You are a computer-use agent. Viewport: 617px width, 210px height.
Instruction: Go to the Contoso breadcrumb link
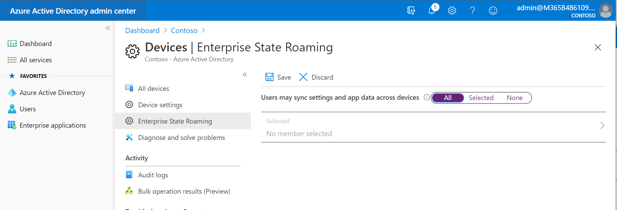184,31
